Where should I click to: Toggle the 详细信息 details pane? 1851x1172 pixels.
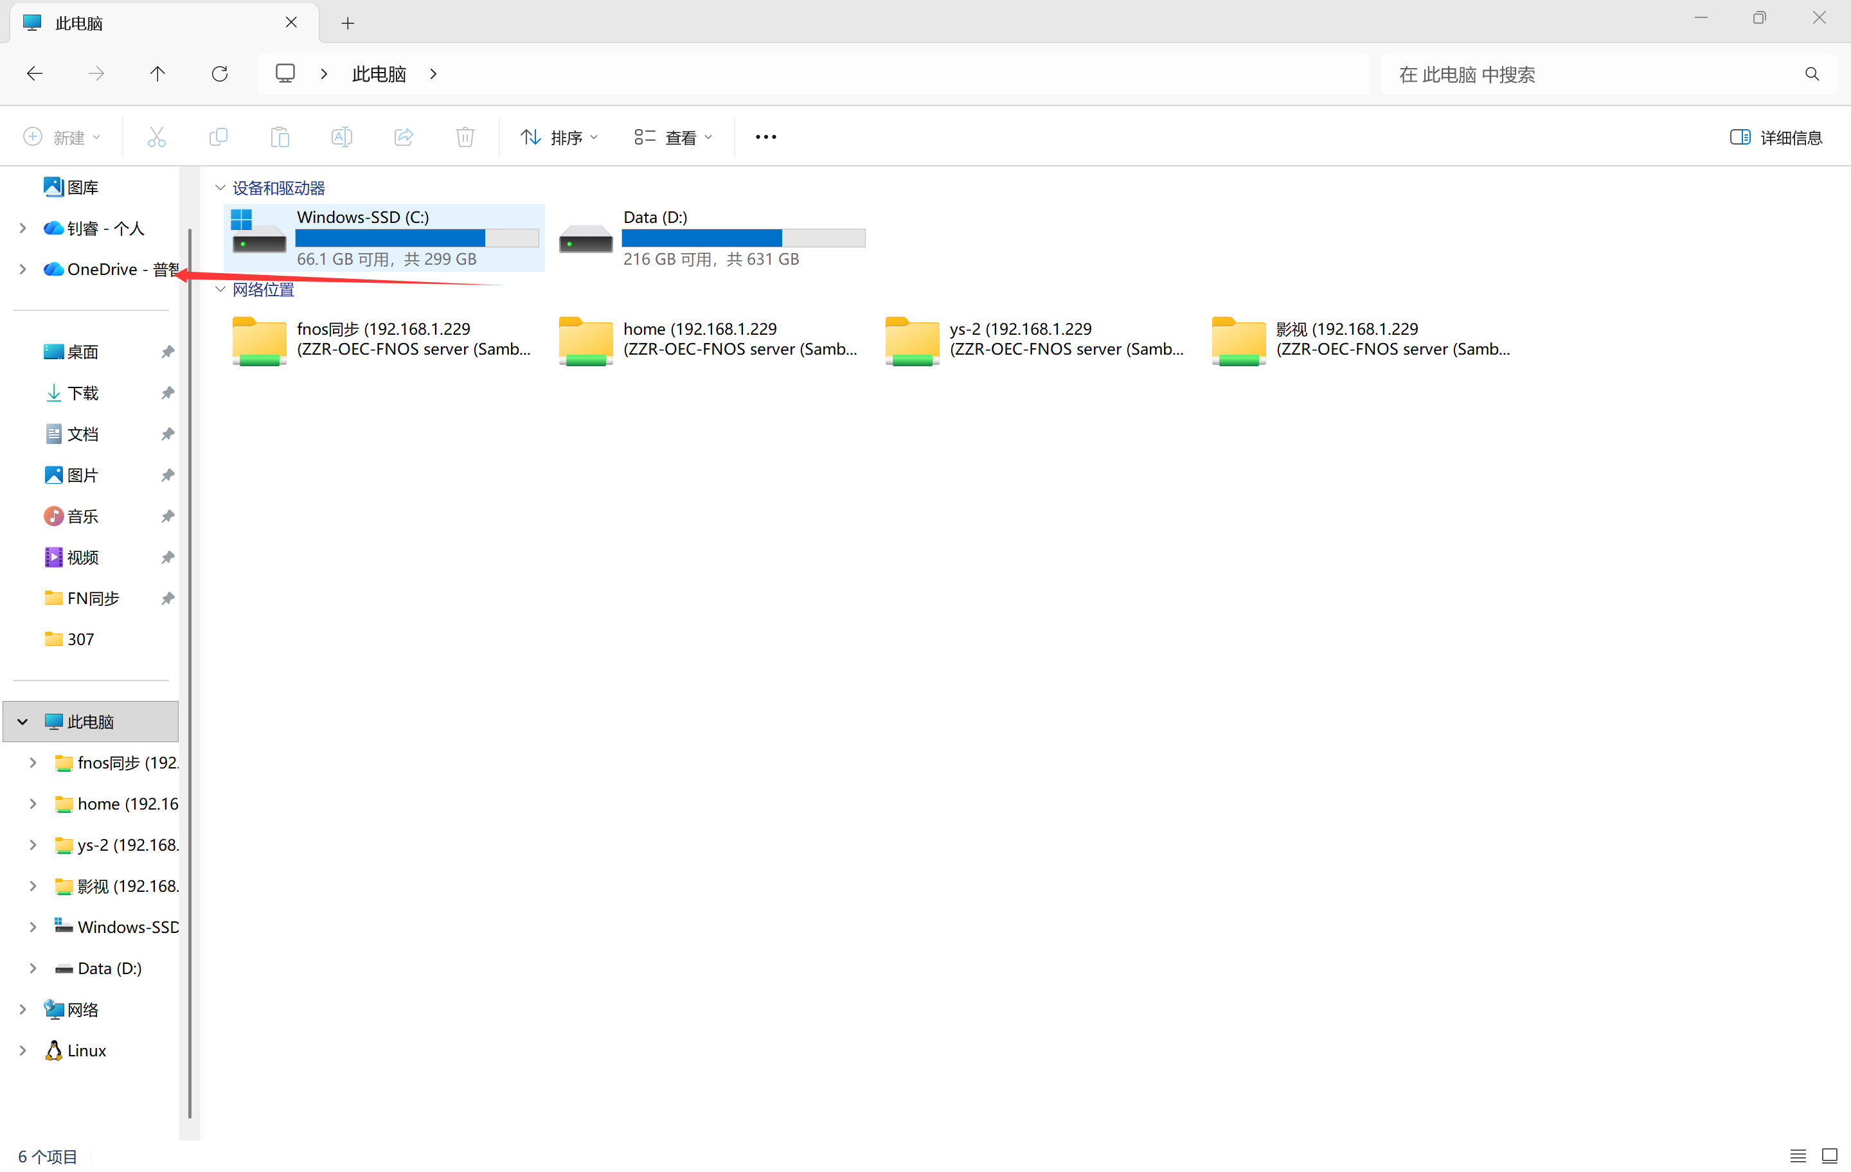[1776, 138]
